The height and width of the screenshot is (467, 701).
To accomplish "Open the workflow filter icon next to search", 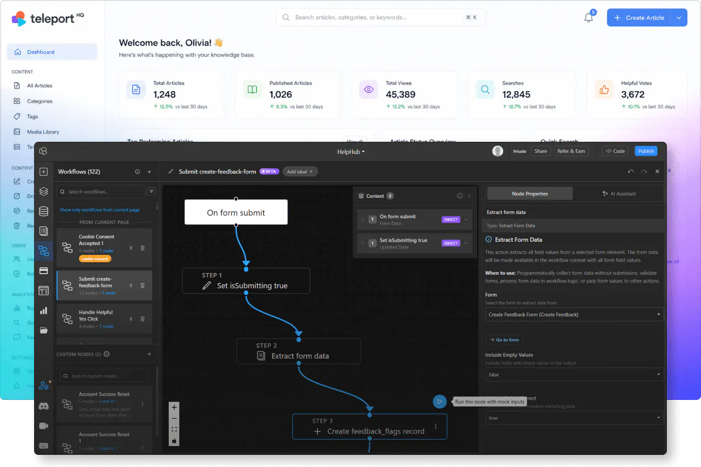I will [x=152, y=192].
